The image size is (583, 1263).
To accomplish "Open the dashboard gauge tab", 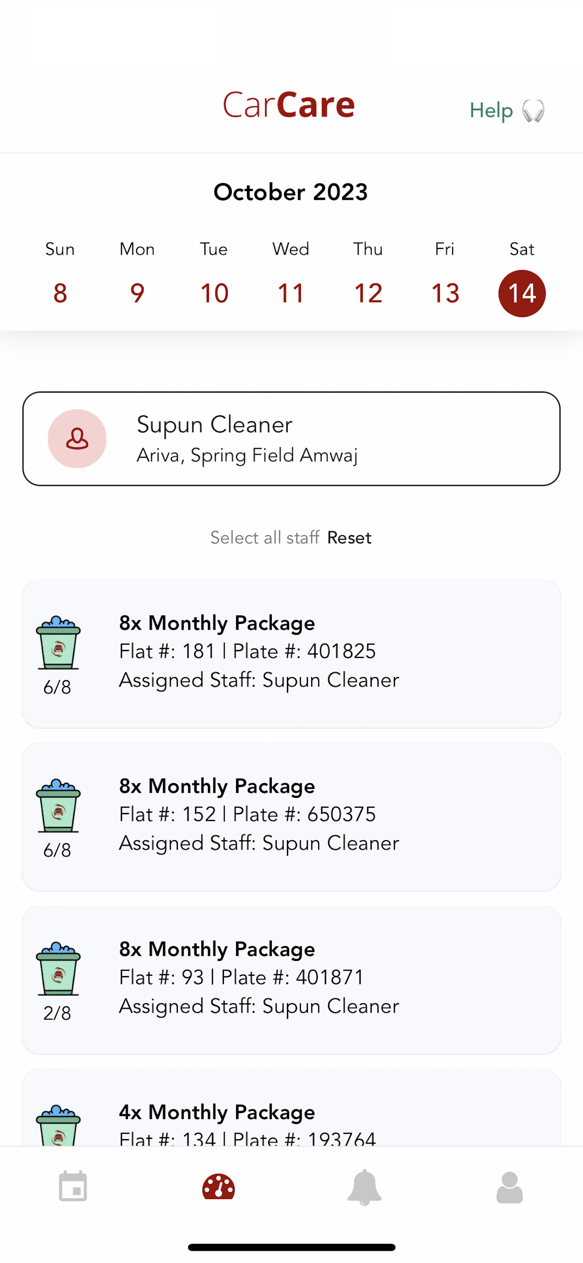I will coord(218,1187).
